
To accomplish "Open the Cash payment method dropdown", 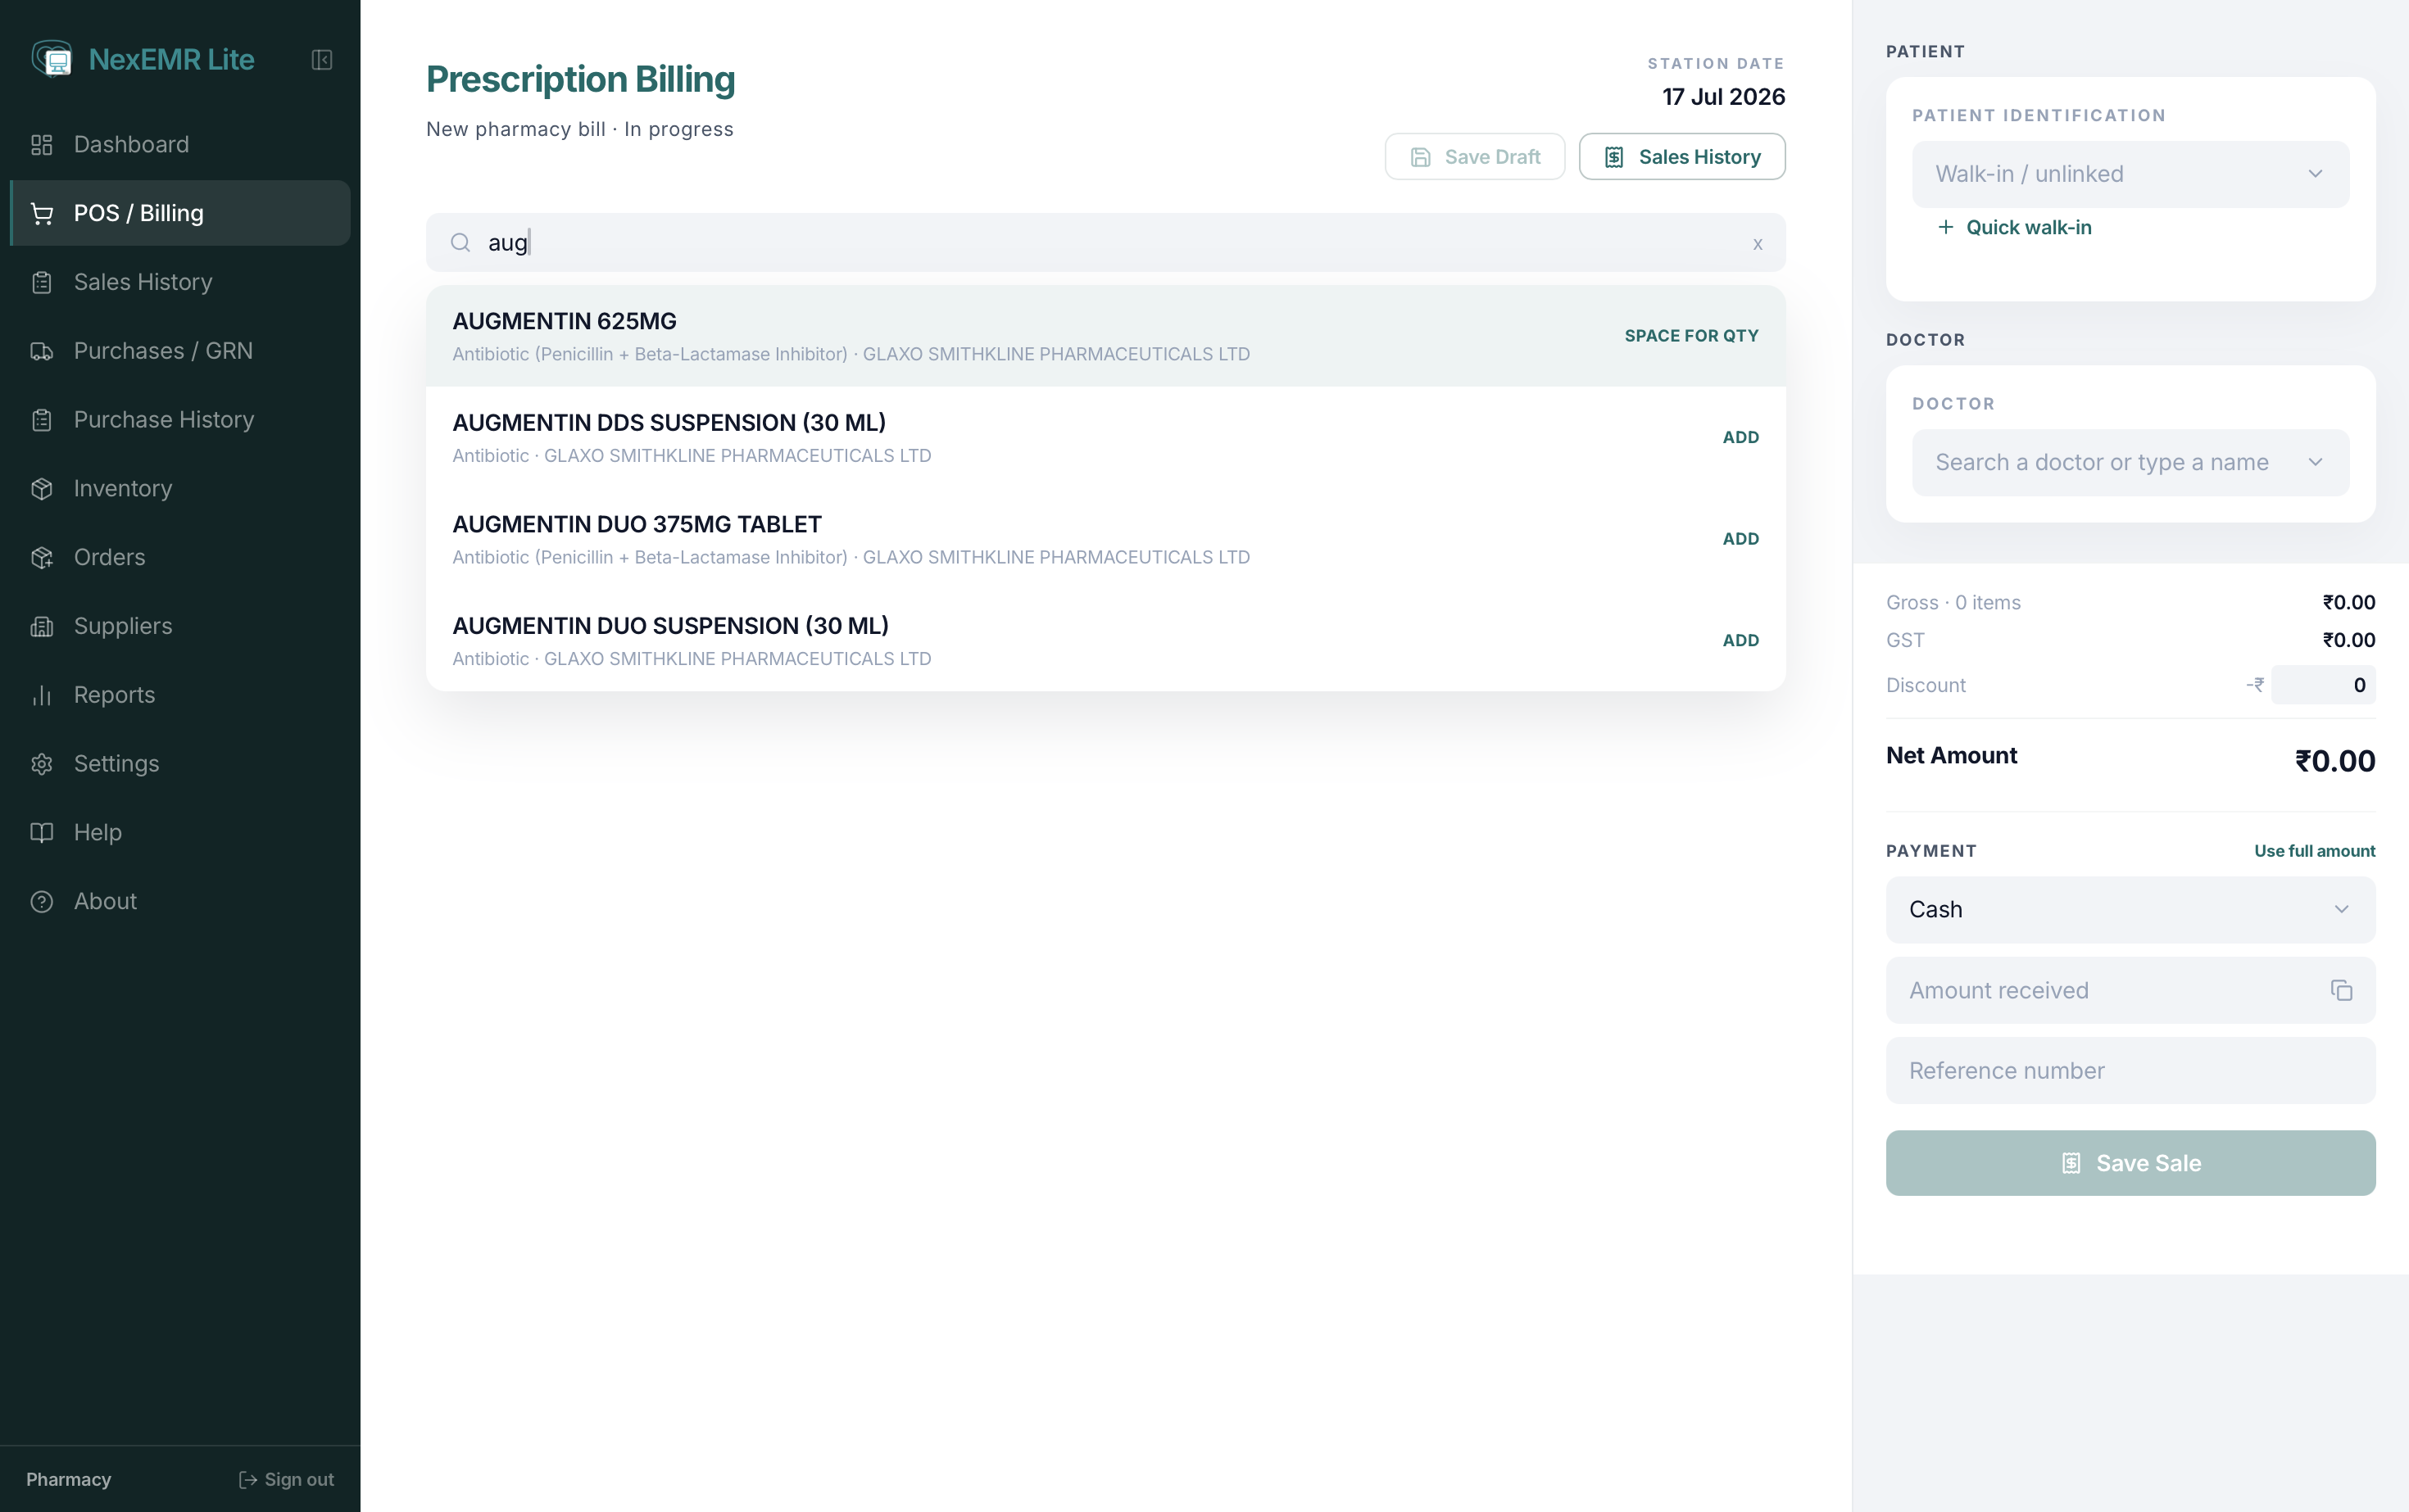I will [x=2130, y=910].
